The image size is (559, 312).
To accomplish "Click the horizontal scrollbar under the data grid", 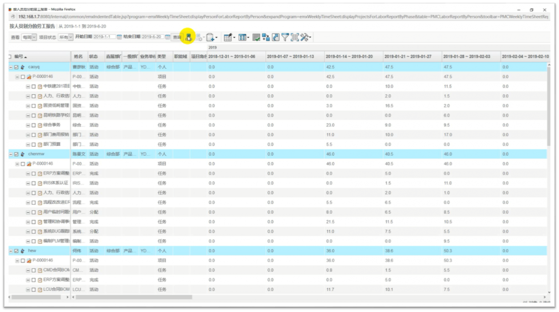I will tap(134, 297).
